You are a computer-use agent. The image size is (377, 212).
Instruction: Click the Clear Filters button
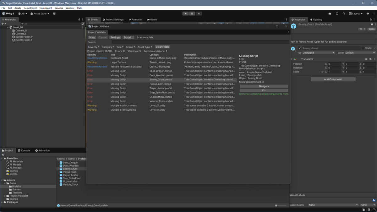(x=162, y=47)
